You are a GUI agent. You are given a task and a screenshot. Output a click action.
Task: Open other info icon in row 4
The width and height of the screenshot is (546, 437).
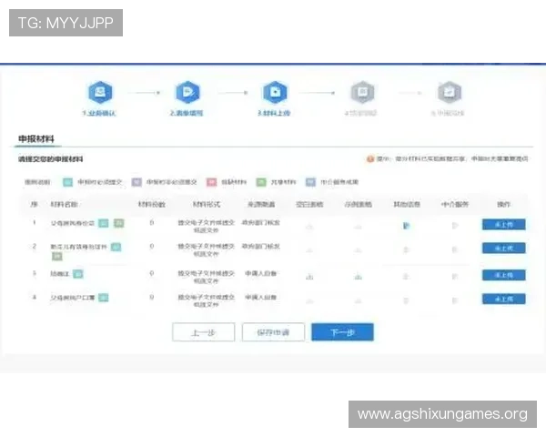pos(406,300)
